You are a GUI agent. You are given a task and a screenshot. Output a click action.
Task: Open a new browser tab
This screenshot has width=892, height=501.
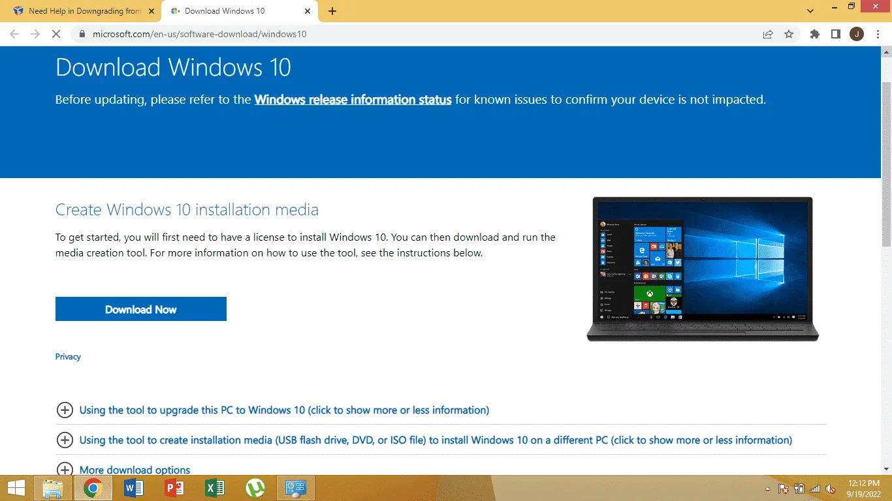tap(332, 11)
